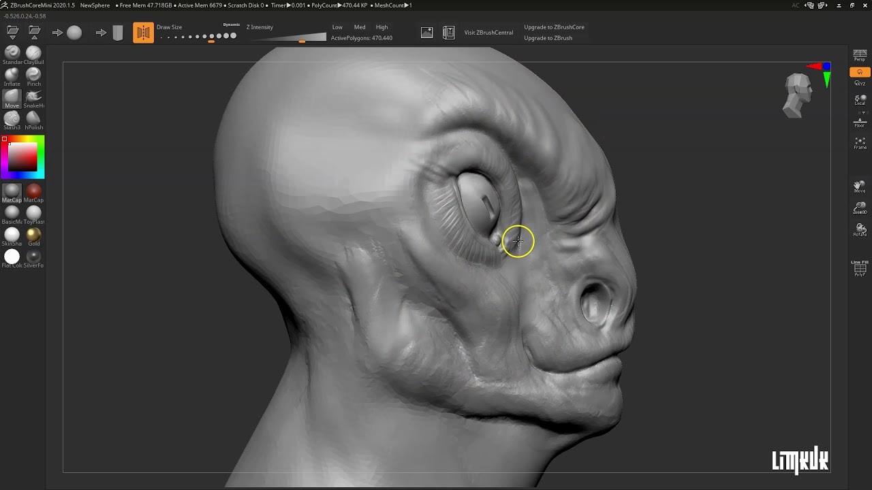The width and height of the screenshot is (872, 490).
Task: Toggle Perspective view mode
Action: [x=860, y=55]
